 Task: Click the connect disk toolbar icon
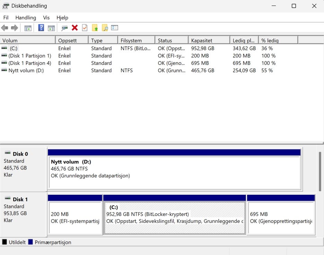[64, 28]
